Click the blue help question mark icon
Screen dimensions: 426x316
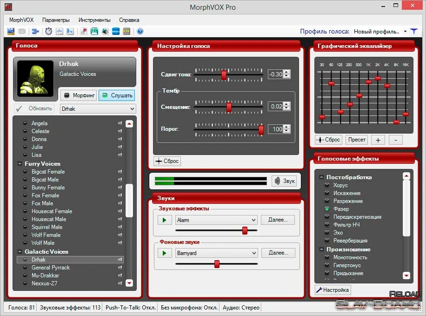coord(140,31)
